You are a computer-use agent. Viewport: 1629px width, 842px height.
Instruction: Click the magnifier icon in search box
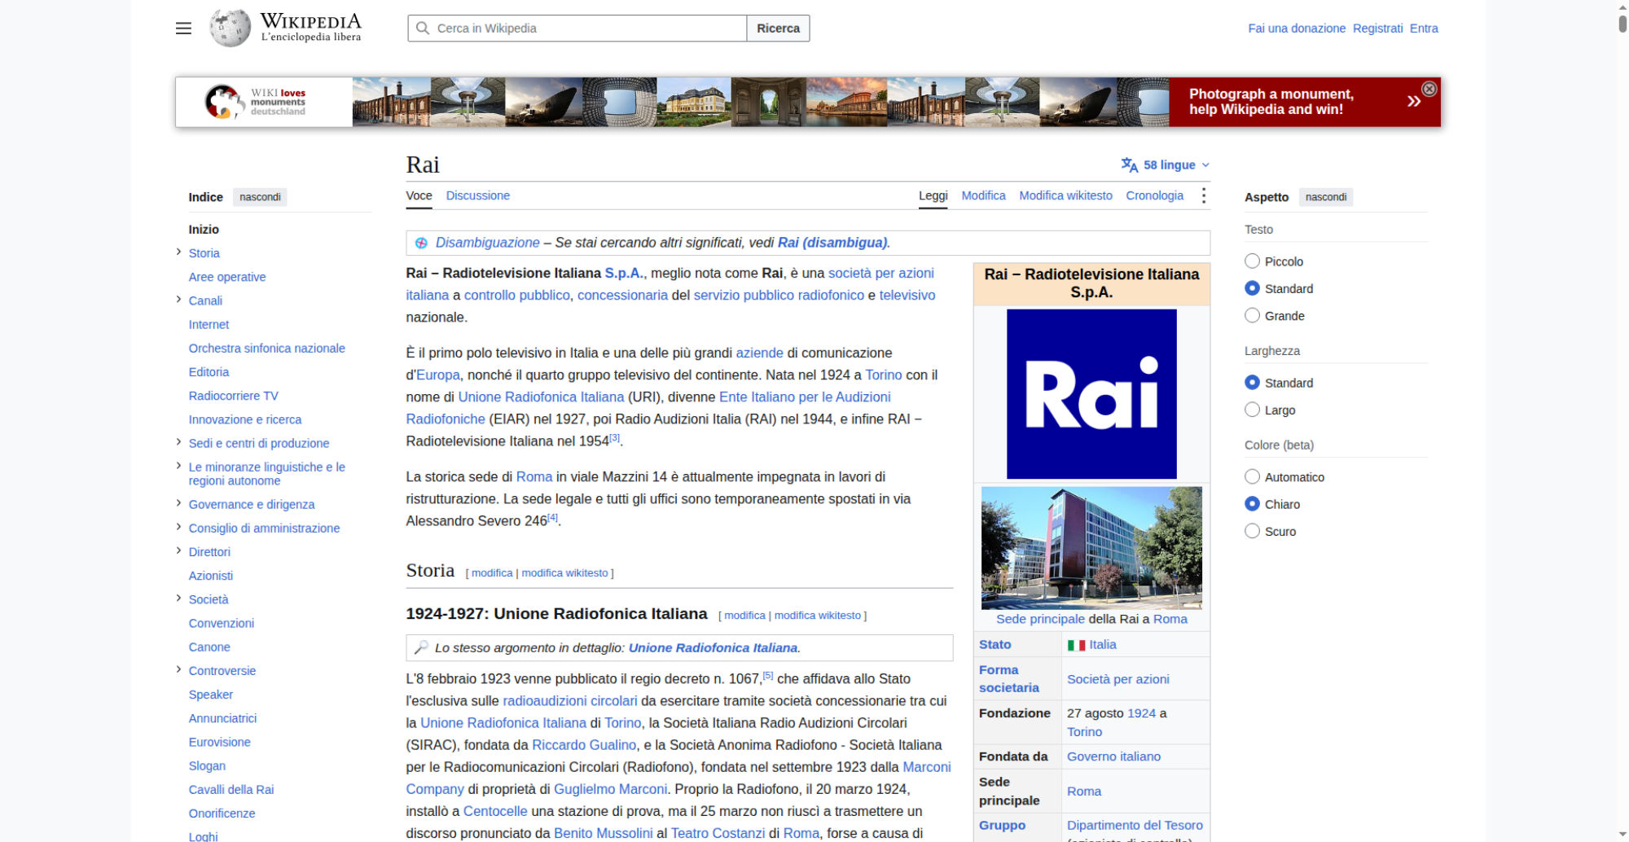(x=423, y=29)
